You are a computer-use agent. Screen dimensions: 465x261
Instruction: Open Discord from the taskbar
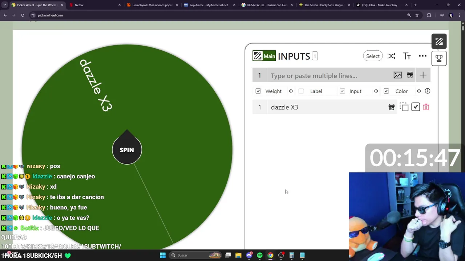click(x=249, y=255)
